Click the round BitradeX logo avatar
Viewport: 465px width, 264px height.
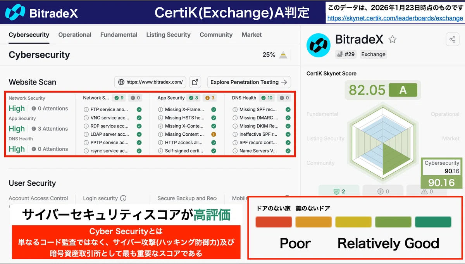pyautogui.click(x=318, y=45)
